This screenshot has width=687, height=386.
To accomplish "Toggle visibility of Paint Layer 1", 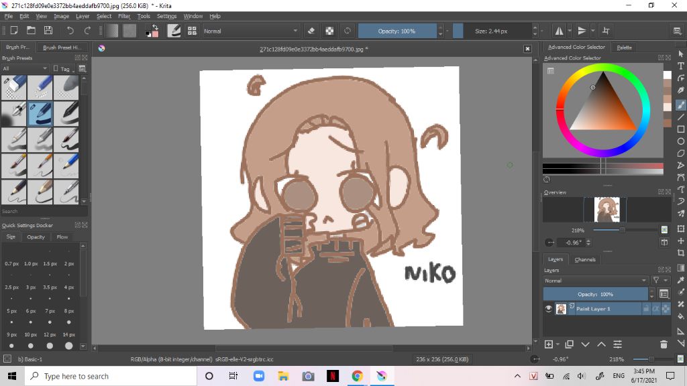I will [x=548, y=308].
